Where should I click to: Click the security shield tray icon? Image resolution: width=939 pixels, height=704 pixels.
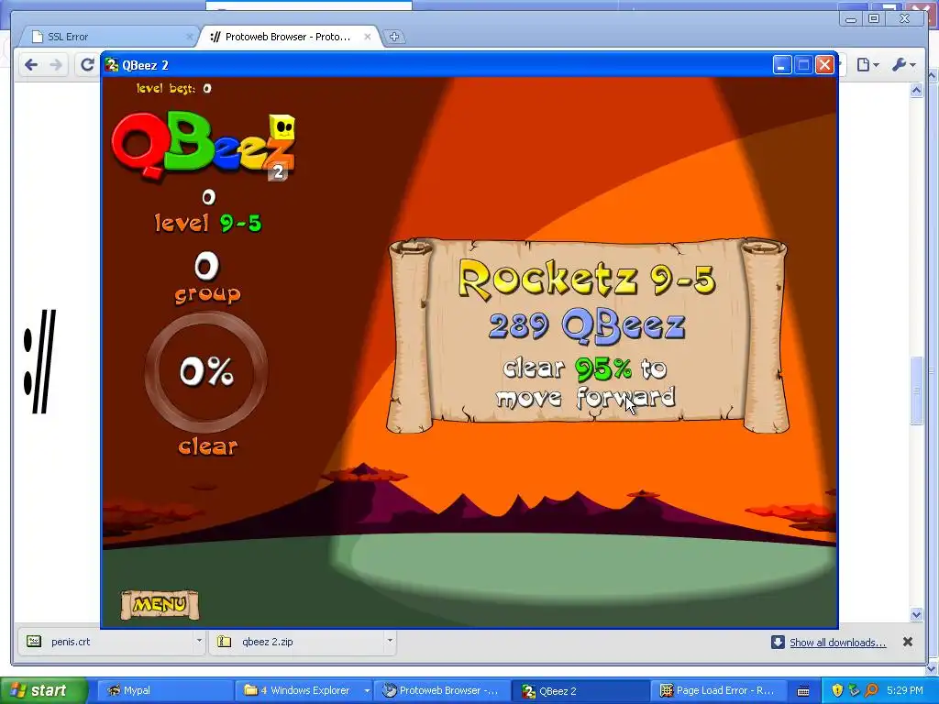point(837,690)
